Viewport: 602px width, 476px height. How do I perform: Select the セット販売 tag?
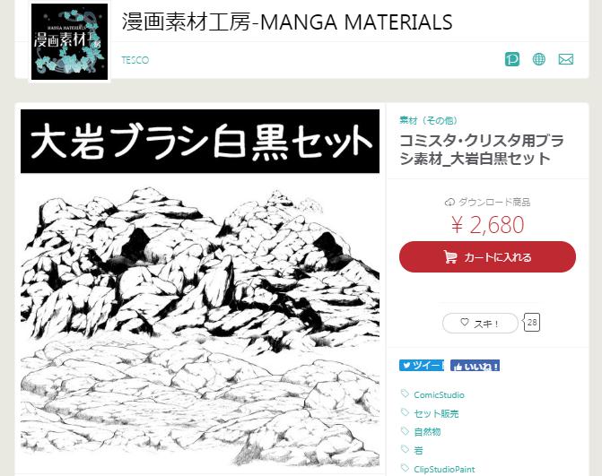(436, 413)
